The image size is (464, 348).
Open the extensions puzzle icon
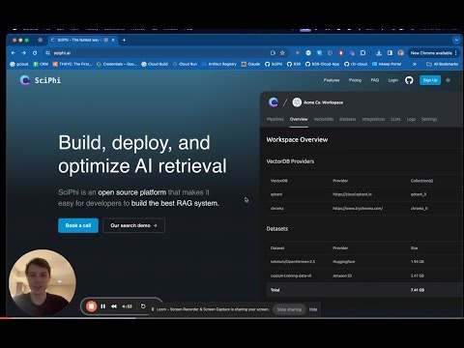pyautogui.click(x=363, y=53)
